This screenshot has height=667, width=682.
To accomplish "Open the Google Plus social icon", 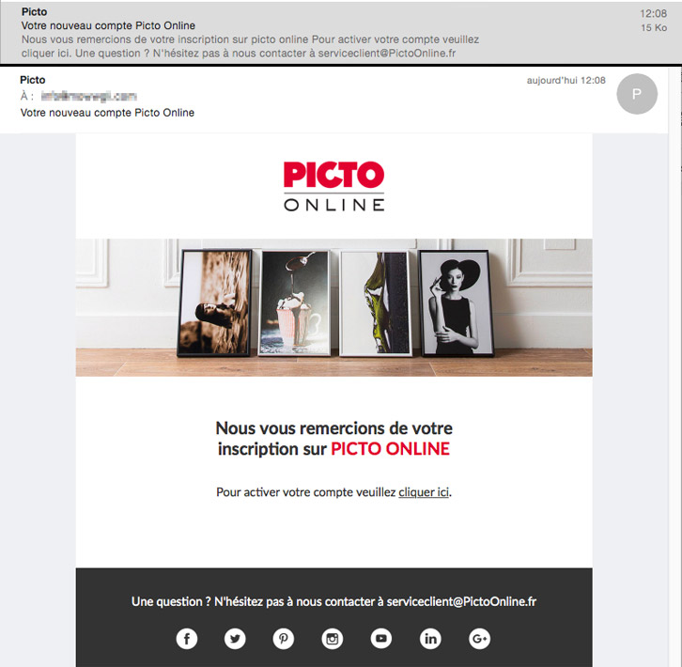I will point(479,639).
